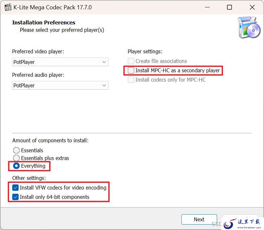Click the 'Preferred video player:' label
264x230 pixels.
38,51
